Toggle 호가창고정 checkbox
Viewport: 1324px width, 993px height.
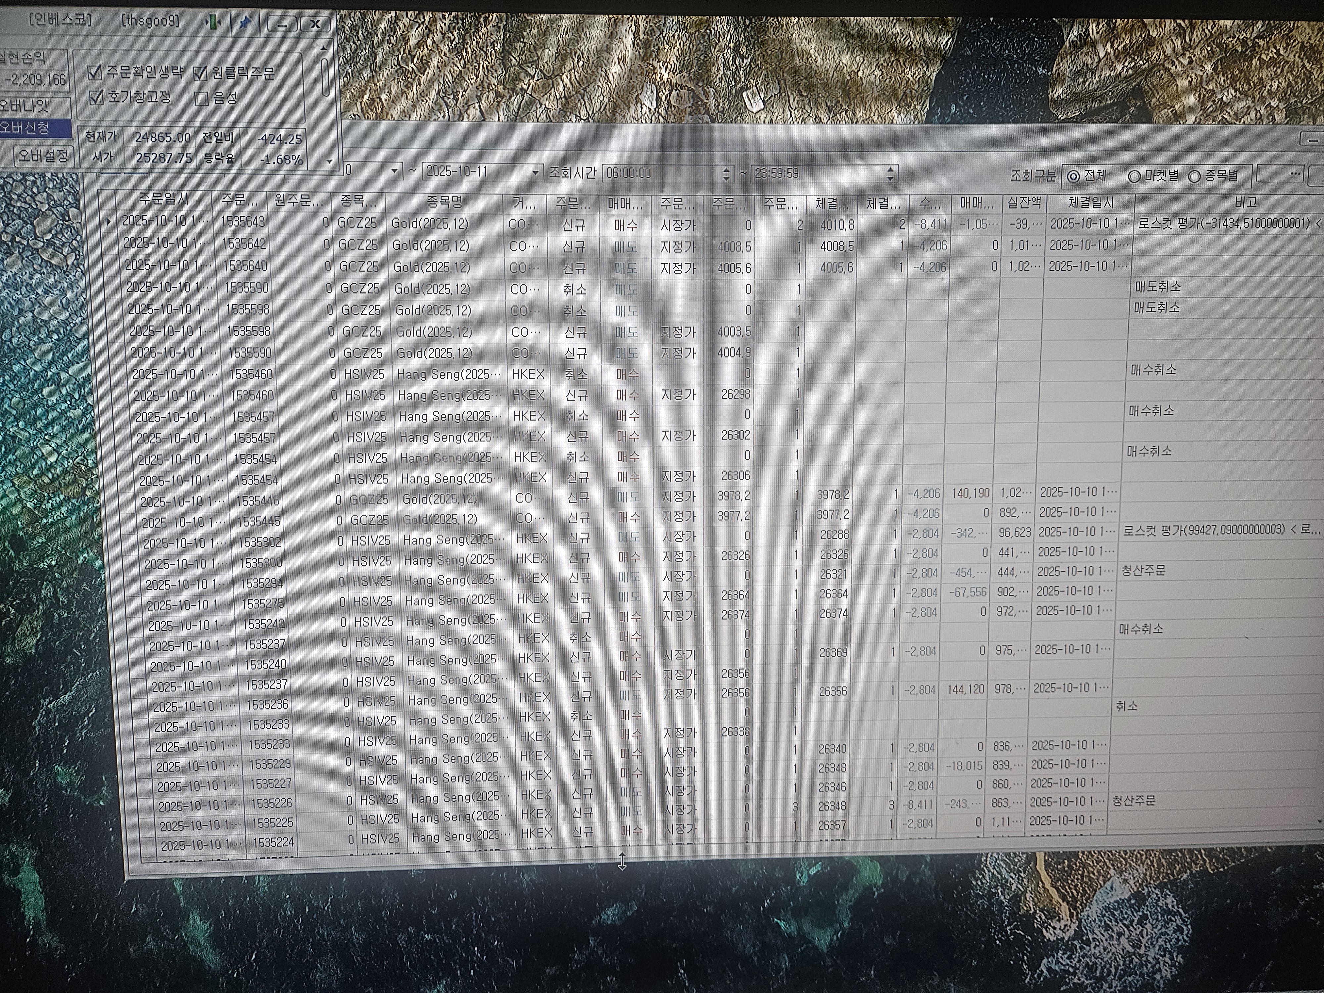coord(96,97)
